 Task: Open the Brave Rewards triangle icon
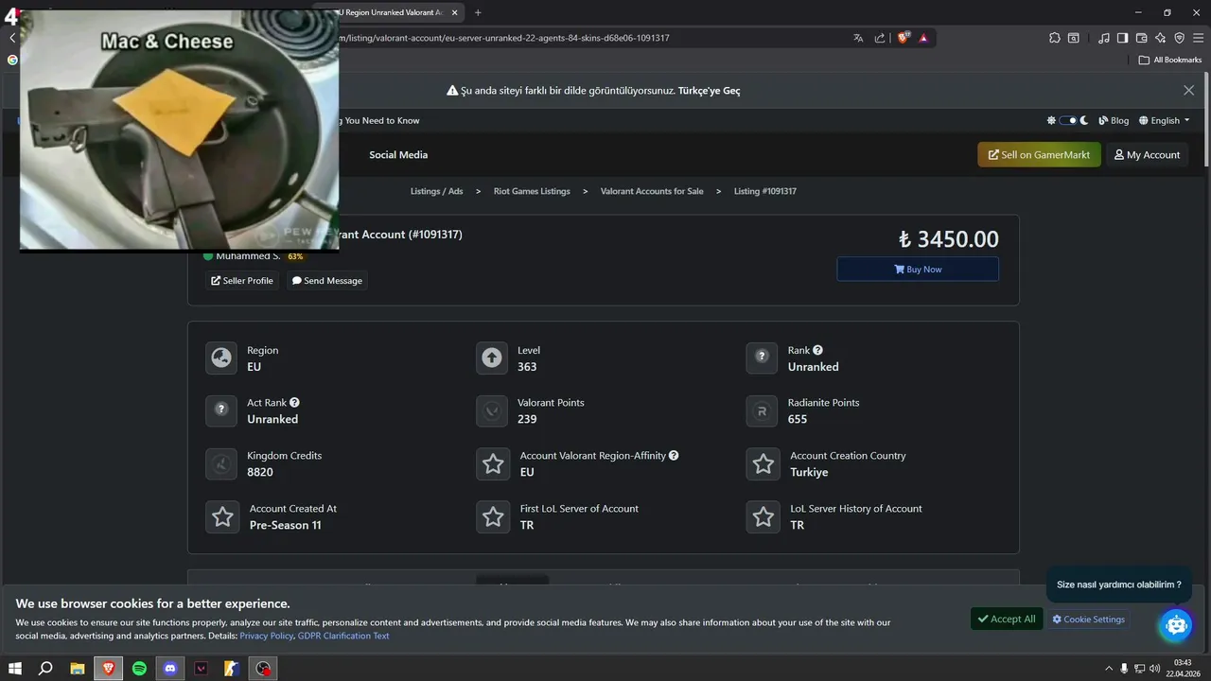(x=923, y=38)
